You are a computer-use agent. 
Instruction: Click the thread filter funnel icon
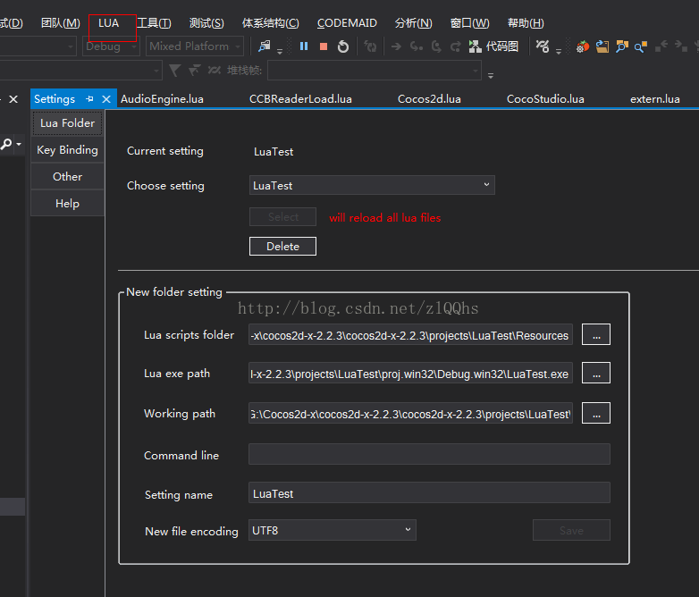point(175,70)
